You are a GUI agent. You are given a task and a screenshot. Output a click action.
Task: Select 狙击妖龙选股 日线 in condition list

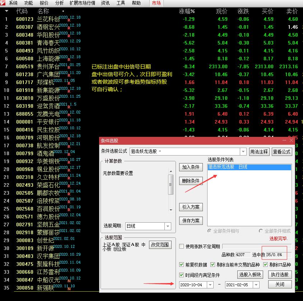tap(249, 167)
